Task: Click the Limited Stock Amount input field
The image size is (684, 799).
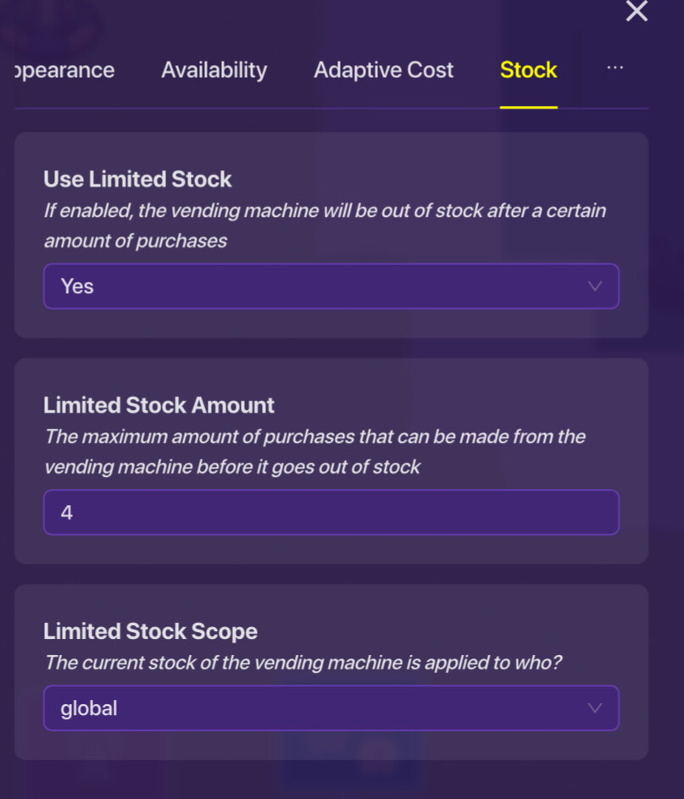Action: (x=331, y=512)
